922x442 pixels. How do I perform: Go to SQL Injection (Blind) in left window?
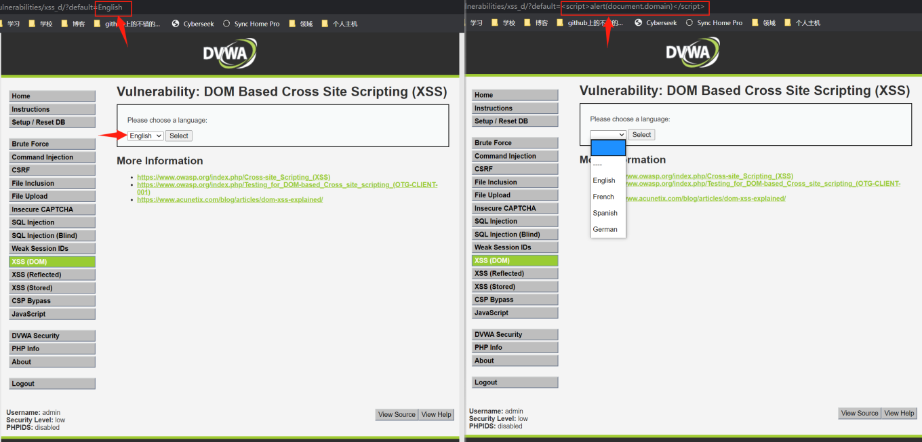click(52, 235)
